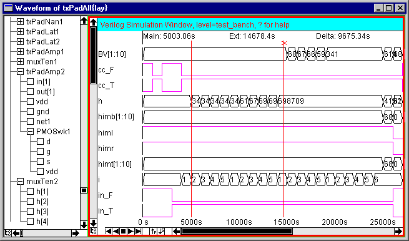Check the out[1] signal box
The height and width of the screenshot is (241, 409).
coord(30,92)
